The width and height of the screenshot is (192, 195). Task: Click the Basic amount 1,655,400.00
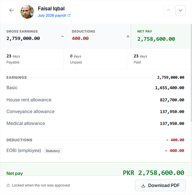[x=170, y=88]
